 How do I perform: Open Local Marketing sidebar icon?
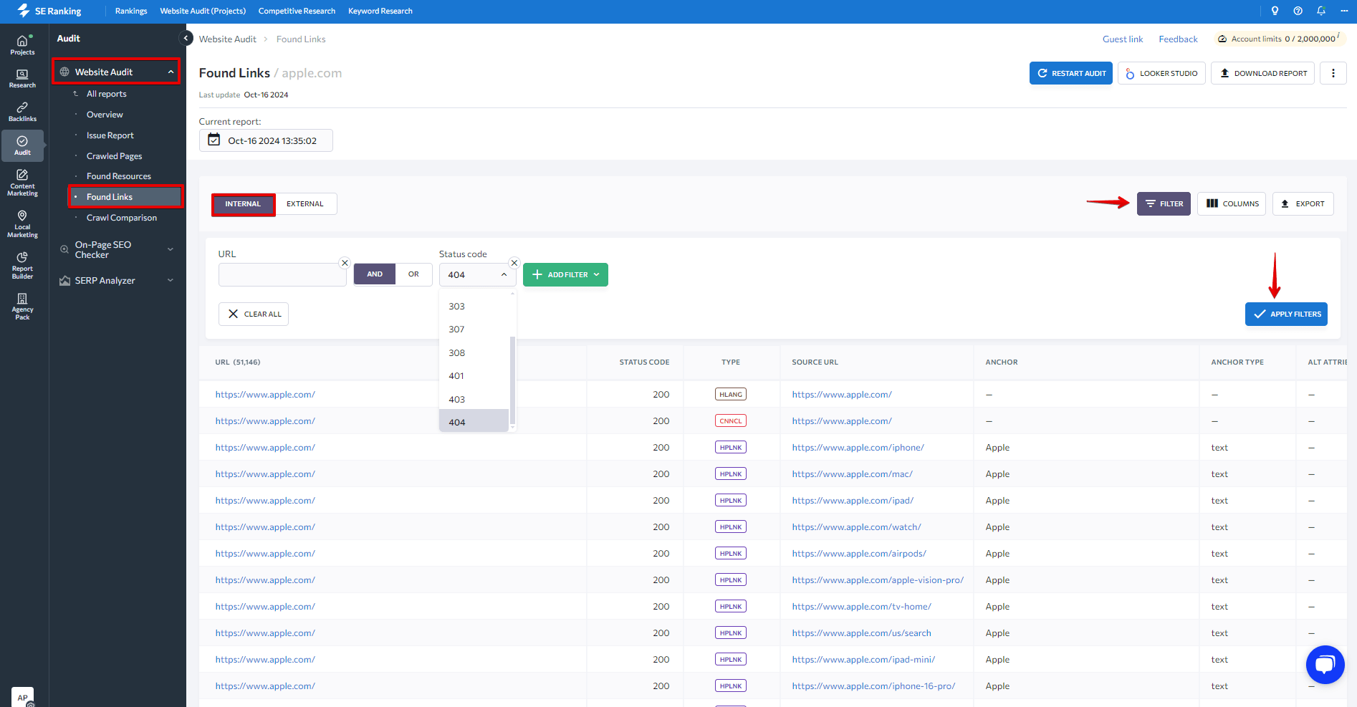tap(22, 224)
